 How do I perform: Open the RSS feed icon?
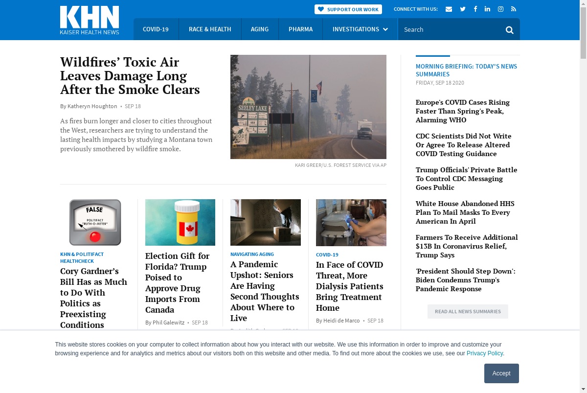[514, 9]
